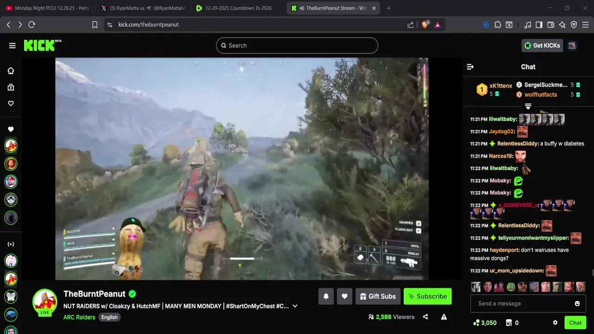Switch to RyanMatta X tab
This screenshot has height=334, width=594.
pyautogui.click(x=142, y=8)
